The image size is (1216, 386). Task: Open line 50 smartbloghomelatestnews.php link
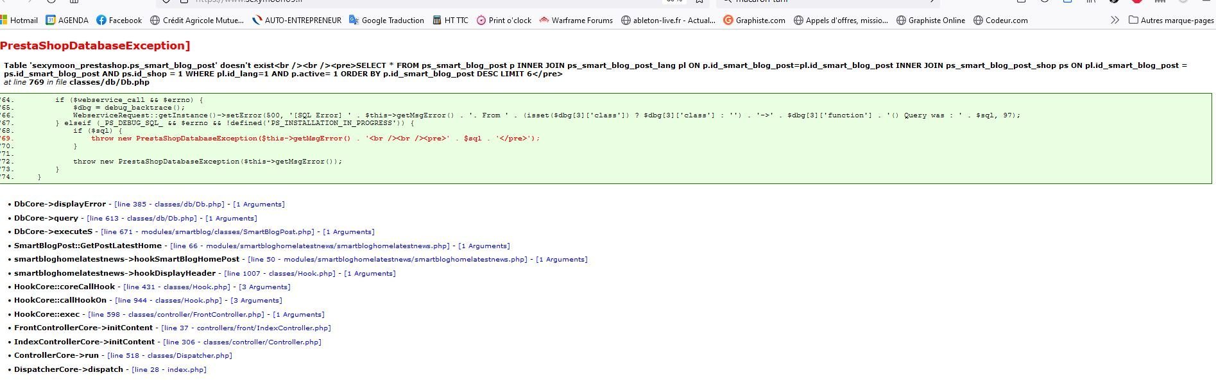click(x=388, y=260)
